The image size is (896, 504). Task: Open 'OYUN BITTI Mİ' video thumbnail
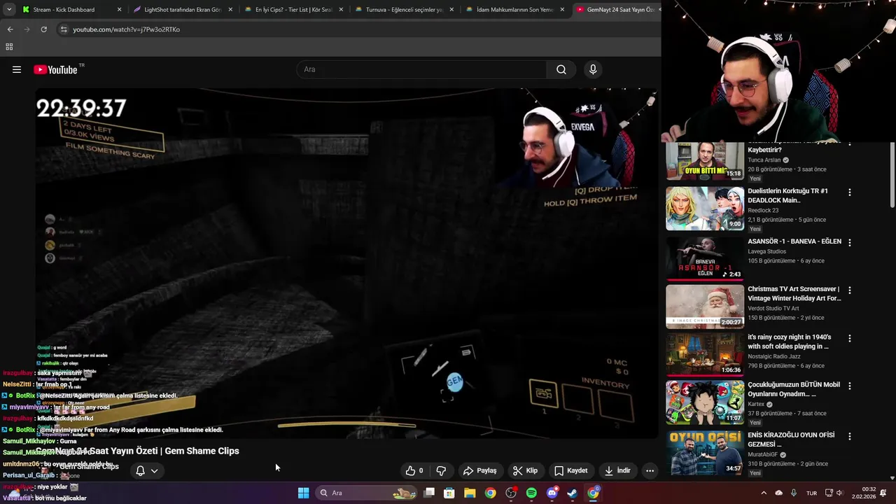[704, 161]
